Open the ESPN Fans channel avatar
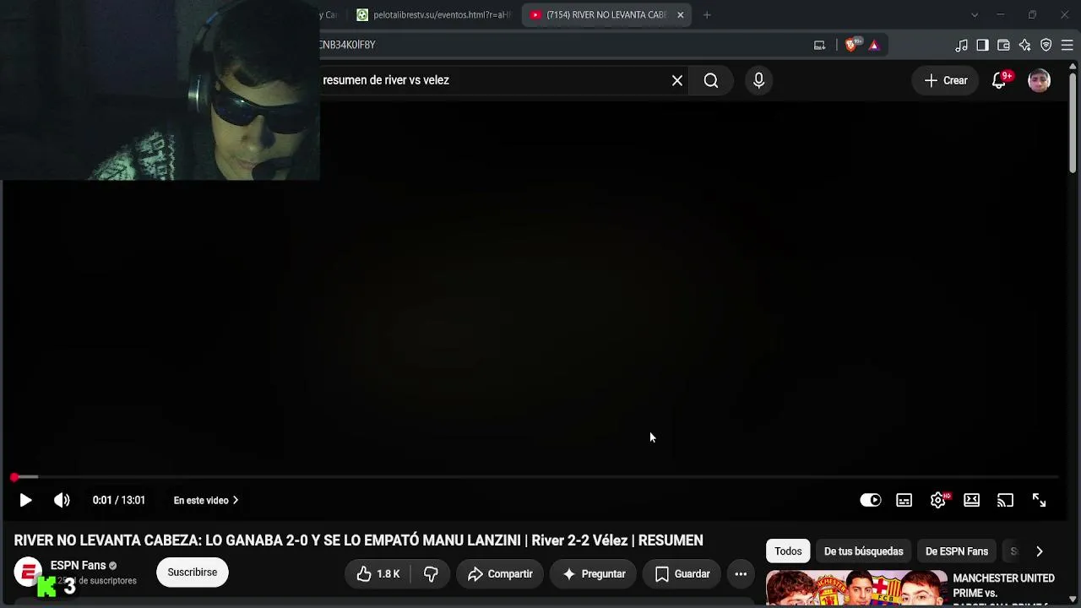 pos(28,573)
